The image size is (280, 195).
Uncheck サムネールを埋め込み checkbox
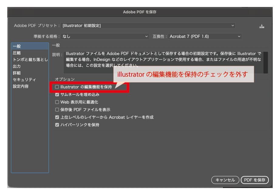[x=57, y=95]
